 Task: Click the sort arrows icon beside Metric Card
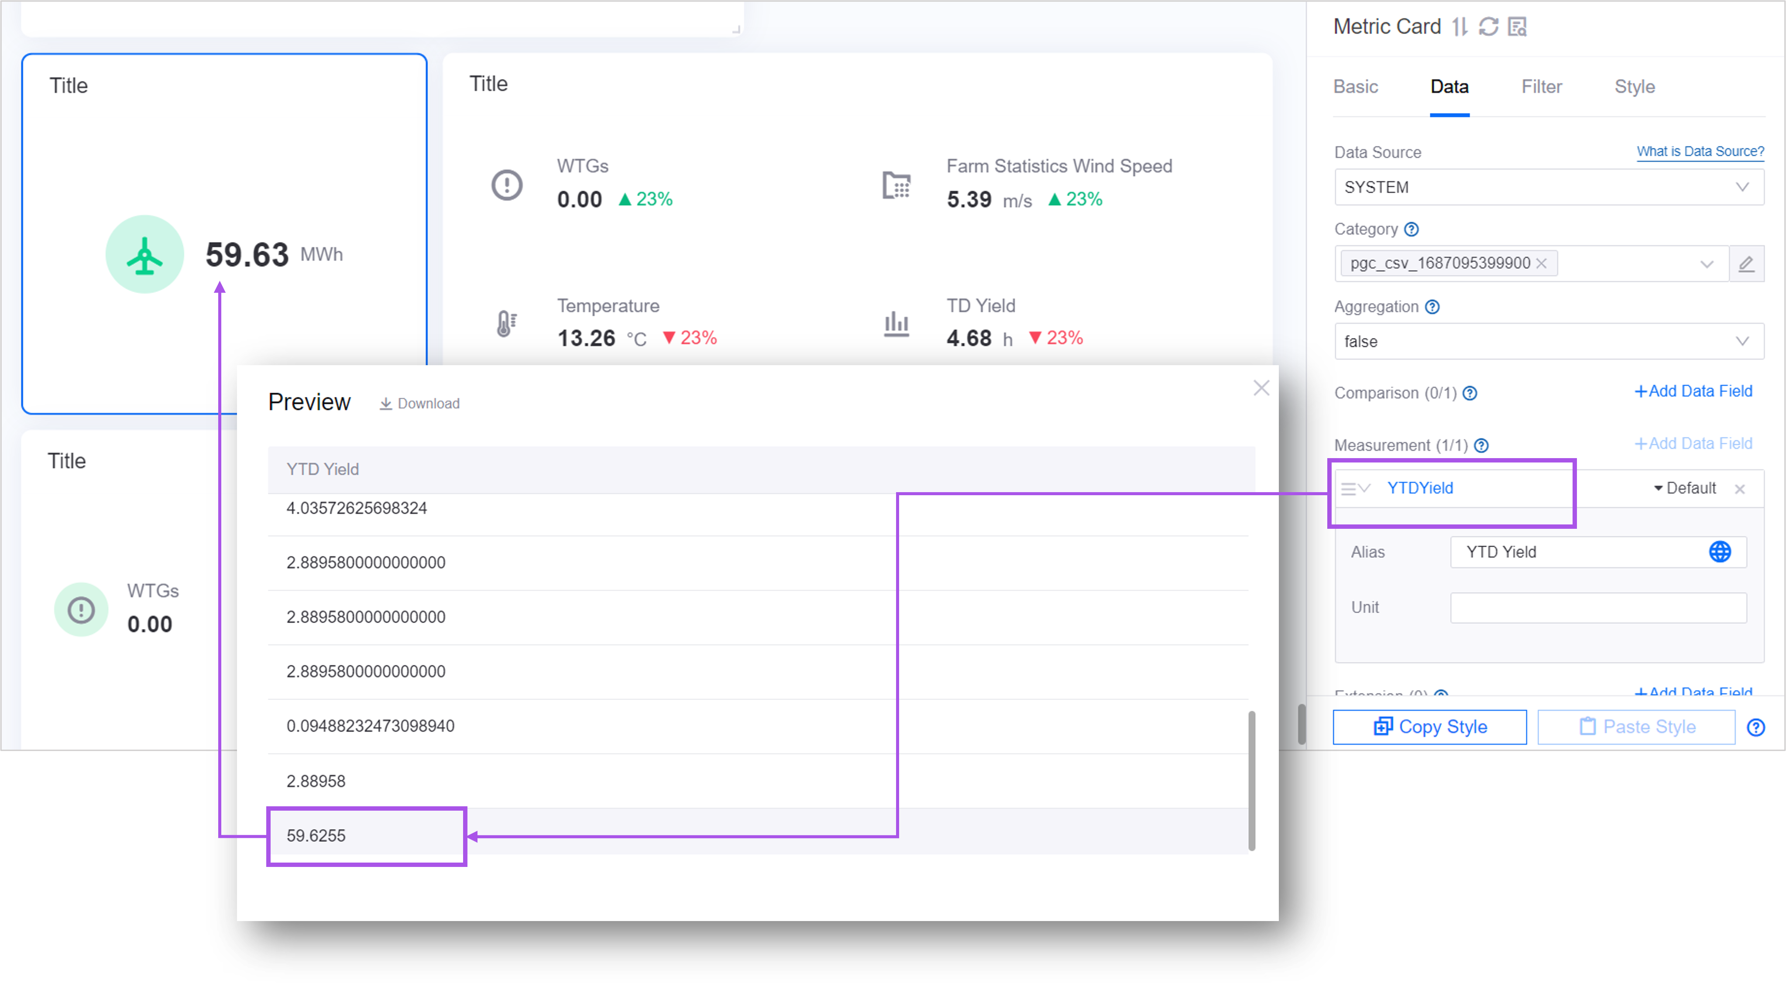click(1460, 26)
